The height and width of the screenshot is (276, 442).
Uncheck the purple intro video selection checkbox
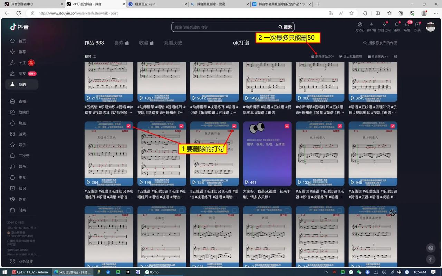(x=287, y=126)
